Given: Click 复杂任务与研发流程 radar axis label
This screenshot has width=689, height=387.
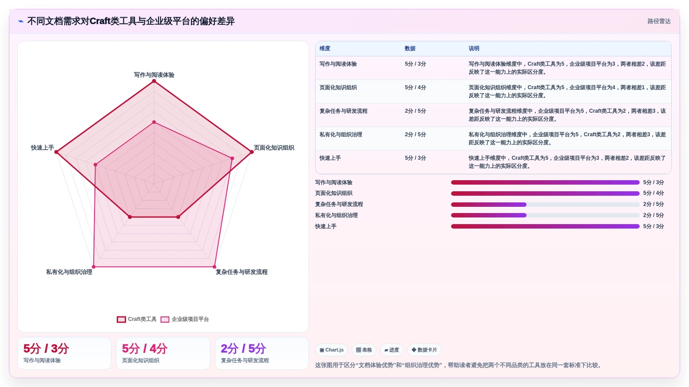Looking at the screenshot, I should (242, 272).
